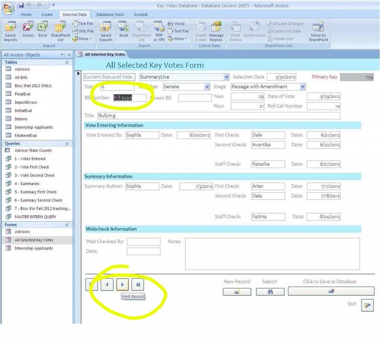The height and width of the screenshot is (344, 380).
Task: Switch to the Database Tools tab
Action: click(x=110, y=14)
